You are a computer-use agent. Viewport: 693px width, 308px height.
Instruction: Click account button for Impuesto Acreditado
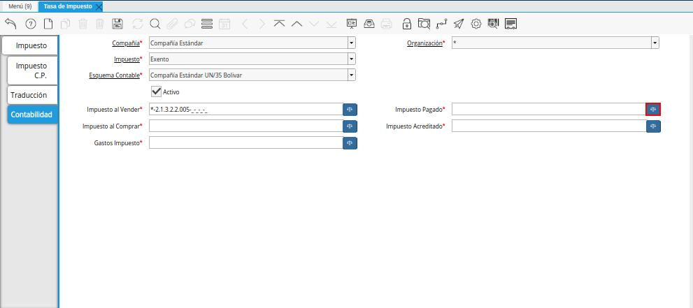pos(653,126)
